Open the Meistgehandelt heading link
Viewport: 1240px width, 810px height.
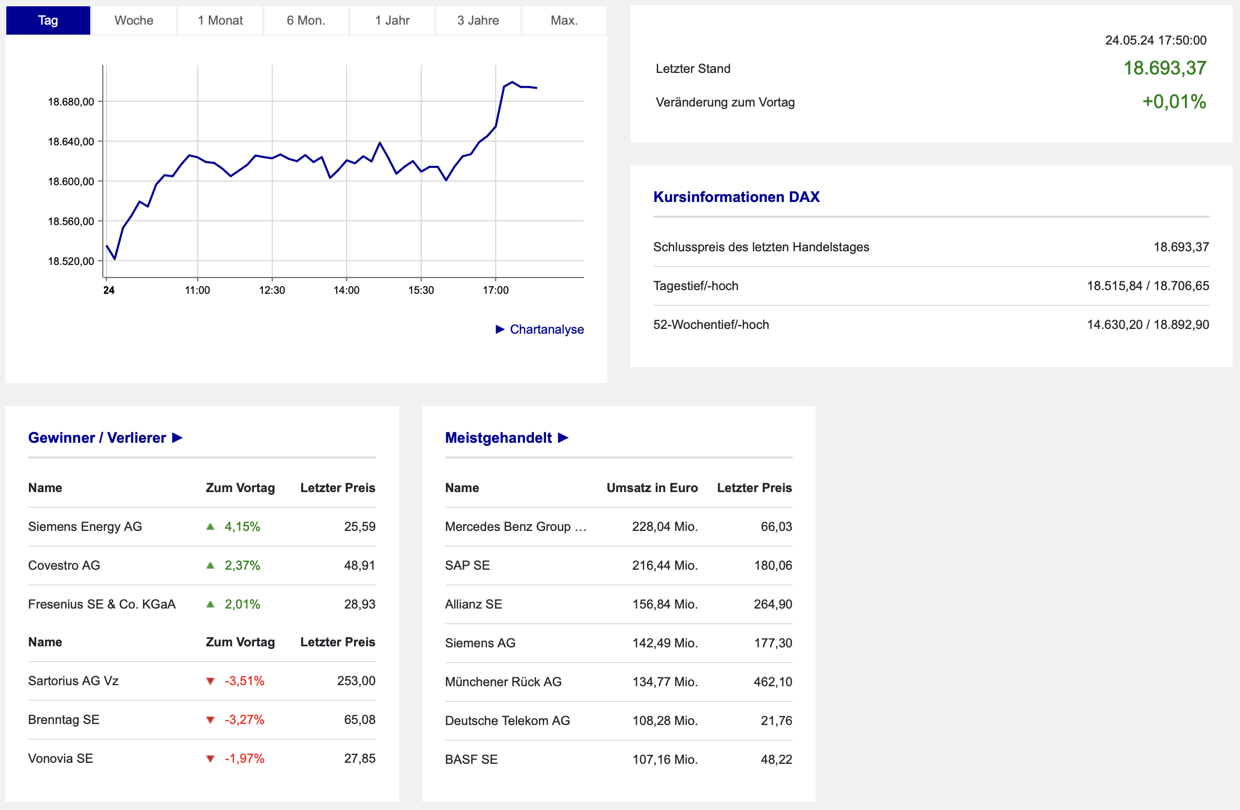[x=498, y=438]
